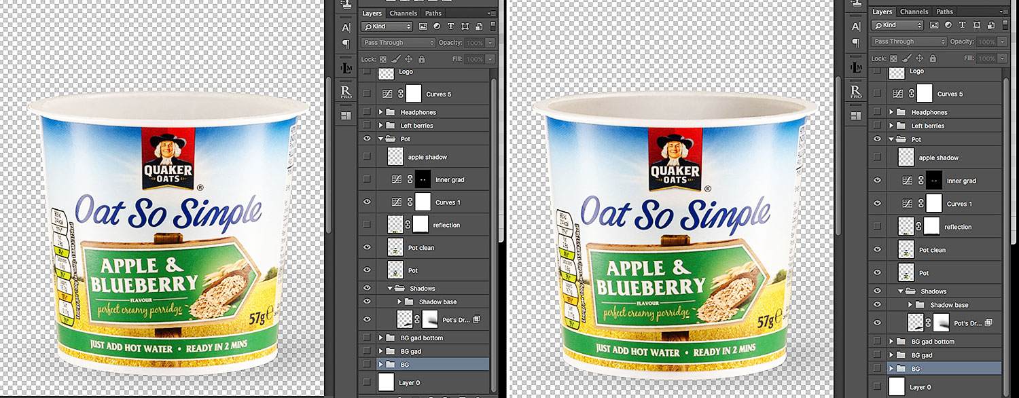Expand the Headphones group in left panel
This screenshot has height=398, width=1019.
[x=381, y=112]
